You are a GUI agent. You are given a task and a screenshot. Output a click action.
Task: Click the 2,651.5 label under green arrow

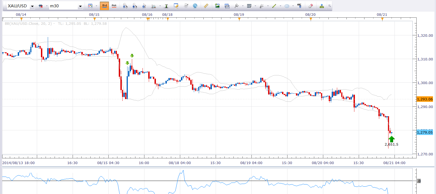391,144
